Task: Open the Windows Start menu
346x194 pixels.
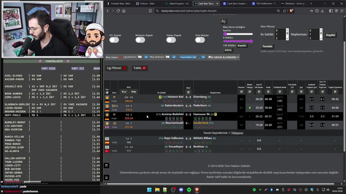Action: point(149,190)
